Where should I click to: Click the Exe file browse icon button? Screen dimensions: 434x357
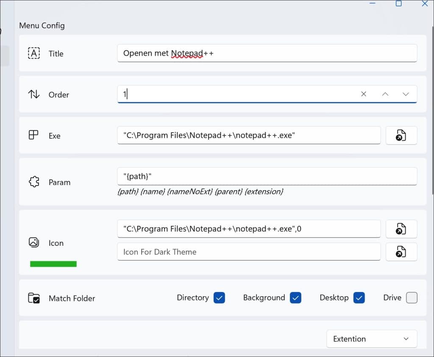point(401,135)
